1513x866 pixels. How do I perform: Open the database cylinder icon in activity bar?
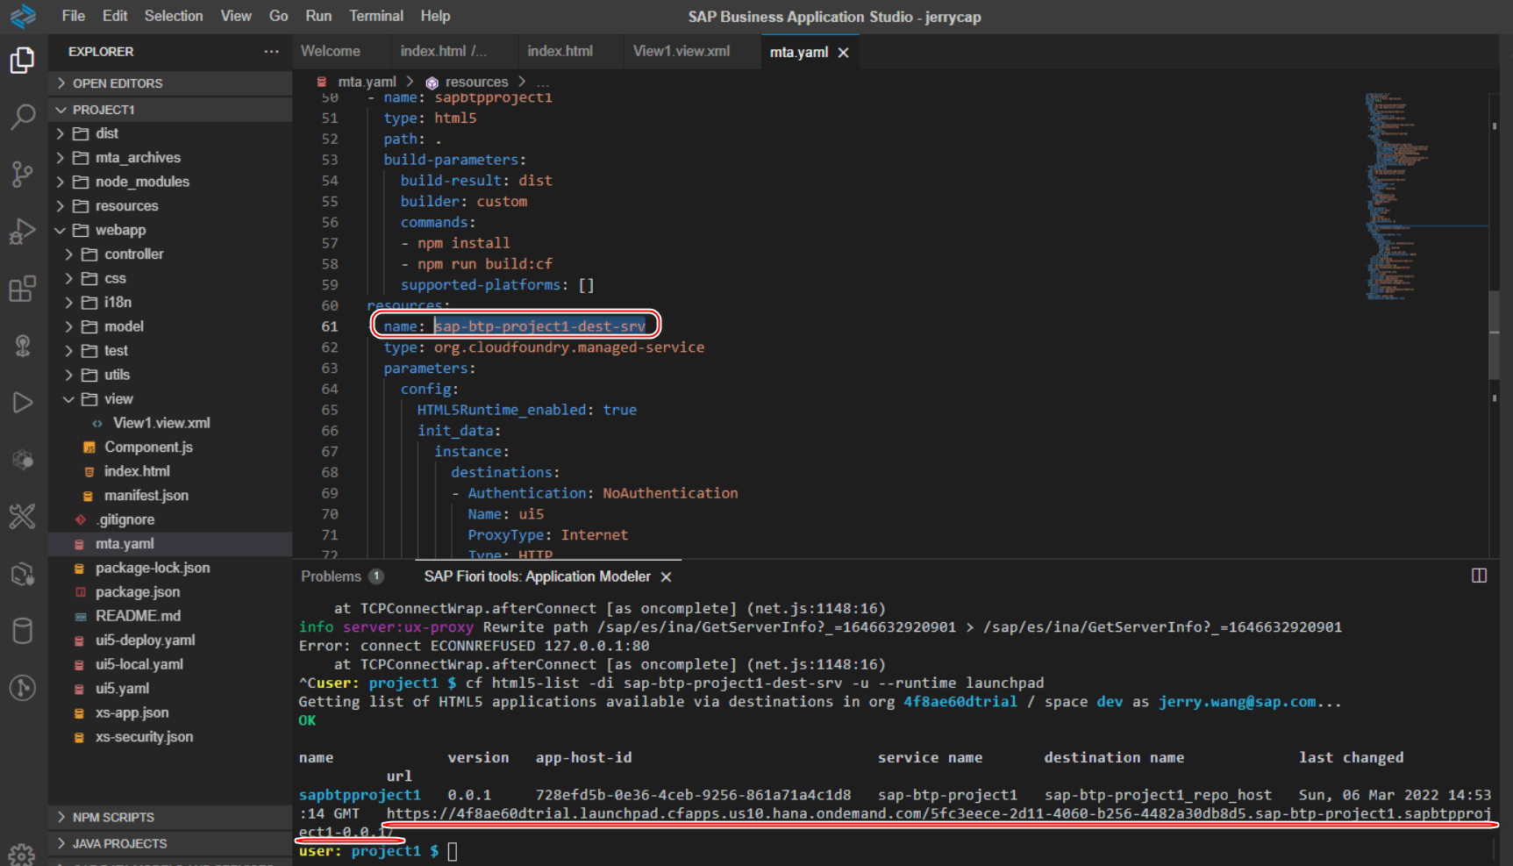23,631
